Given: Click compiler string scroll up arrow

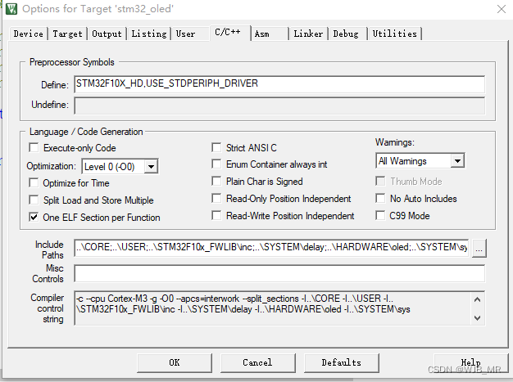Looking at the screenshot, I should (x=477, y=299).
